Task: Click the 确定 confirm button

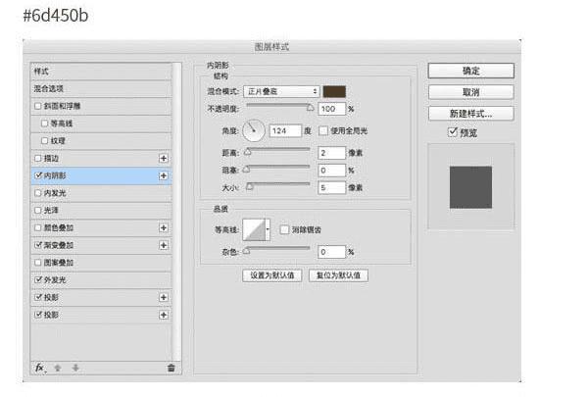Action: coord(470,71)
